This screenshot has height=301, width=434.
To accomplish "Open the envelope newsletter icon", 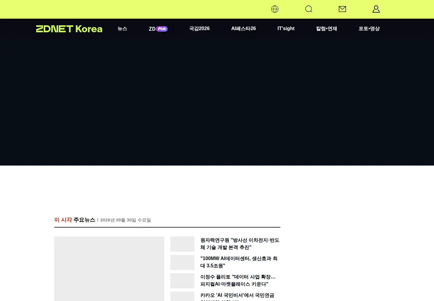I will click(x=342, y=9).
